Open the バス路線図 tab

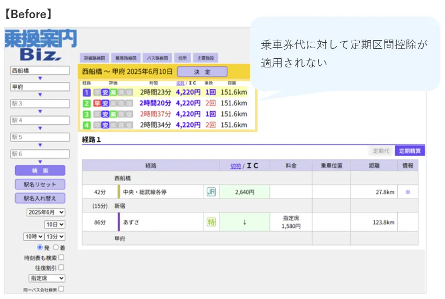pyautogui.click(x=156, y=57)
